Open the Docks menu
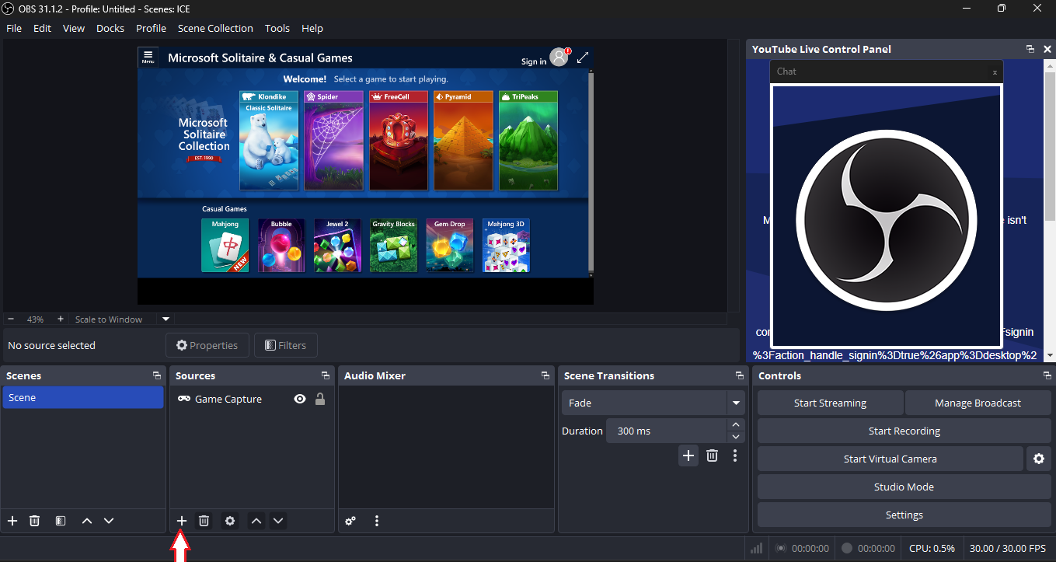The width and height of the screenshot is (1056, 562). [x=110, y=28]
